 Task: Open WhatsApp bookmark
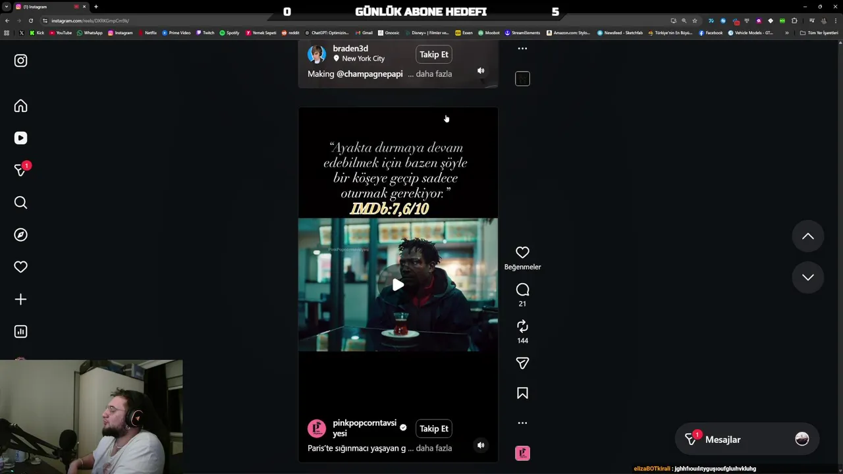(x=90, y=32)
